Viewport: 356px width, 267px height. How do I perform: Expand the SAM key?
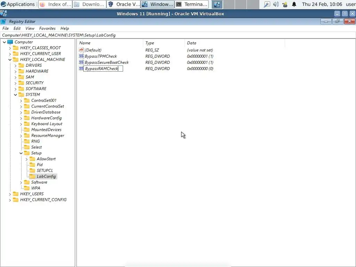click(x=15, y=77)
